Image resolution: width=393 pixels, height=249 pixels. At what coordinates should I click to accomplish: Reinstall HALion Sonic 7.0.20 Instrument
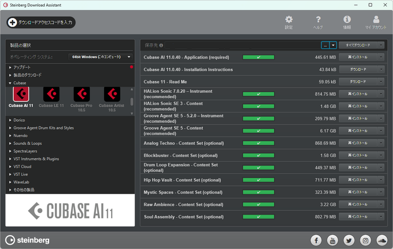(x=358, y=94)
